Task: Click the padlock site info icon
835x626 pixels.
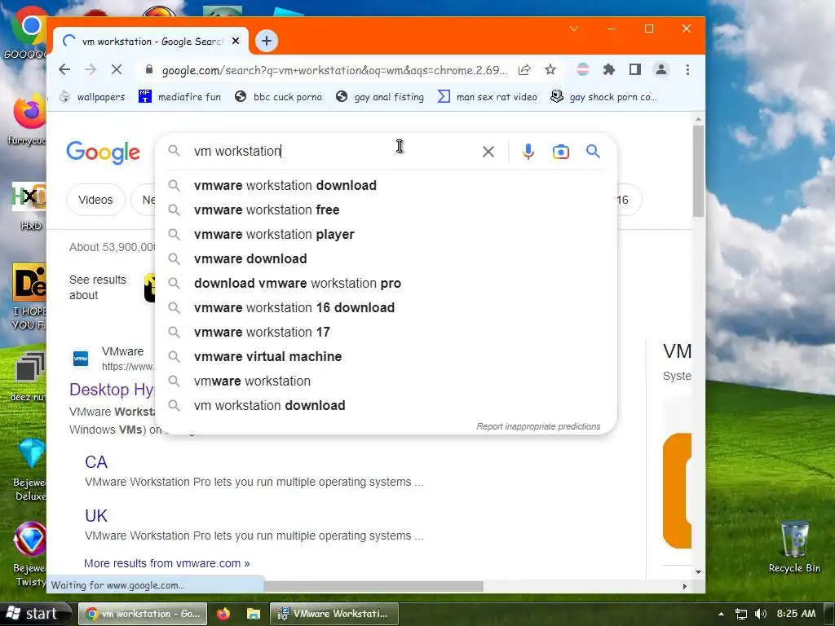Action: click(x=149, y=70)
